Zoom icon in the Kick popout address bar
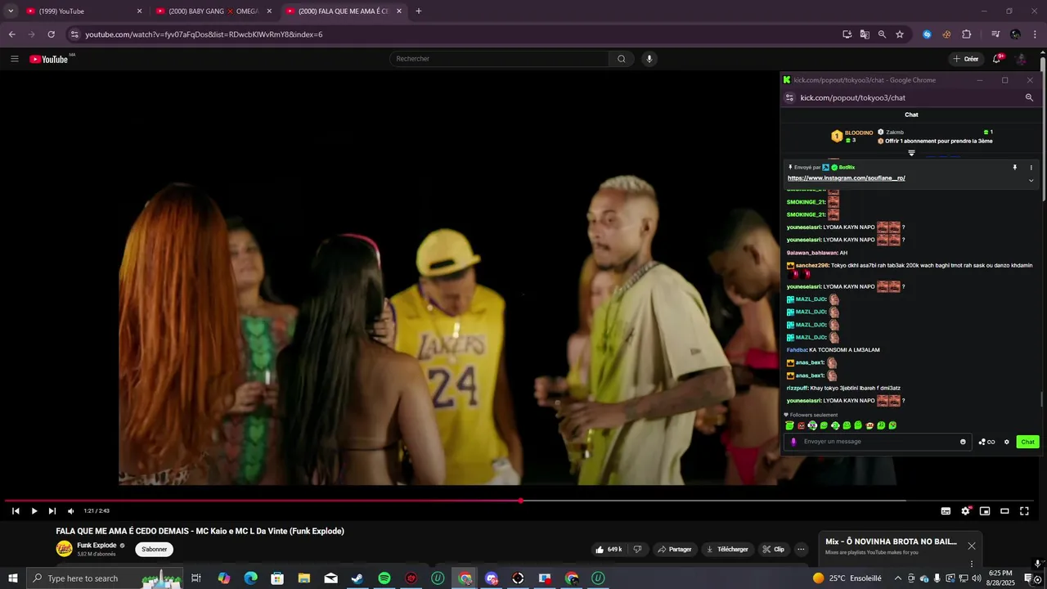This screenshot has height=589, width=1047. (x=1029, y=97)
